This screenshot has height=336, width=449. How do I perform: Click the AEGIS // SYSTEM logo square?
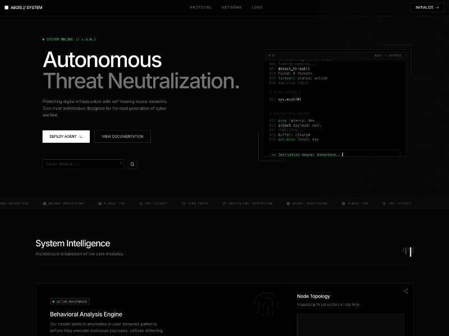pyautogui.click(x=7, y=7)
